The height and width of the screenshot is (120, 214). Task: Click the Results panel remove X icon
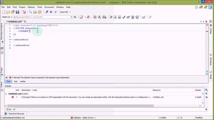click(206, 93)
